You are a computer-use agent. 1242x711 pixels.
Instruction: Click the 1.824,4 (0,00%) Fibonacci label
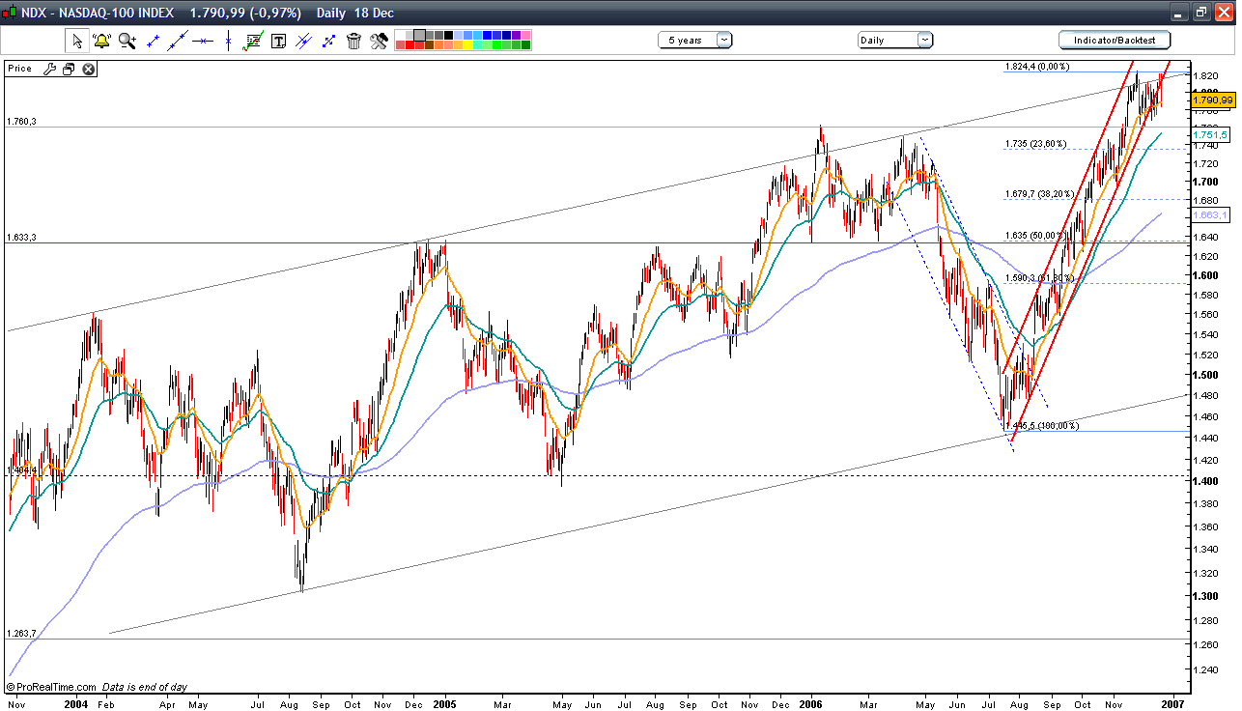(x=1038, y=67)
